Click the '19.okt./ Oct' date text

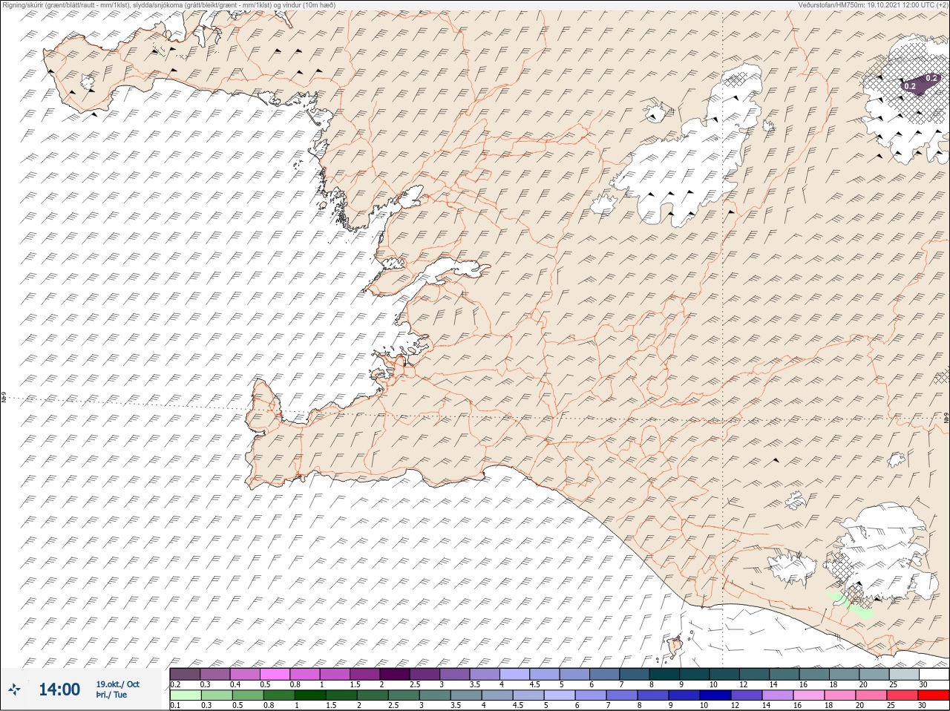point(117,684)
